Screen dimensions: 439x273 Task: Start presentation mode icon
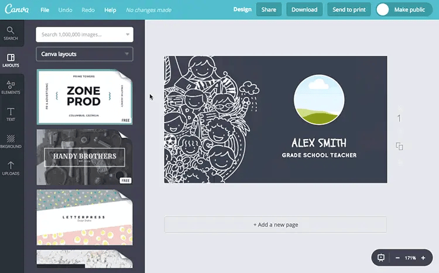(381, 258)
